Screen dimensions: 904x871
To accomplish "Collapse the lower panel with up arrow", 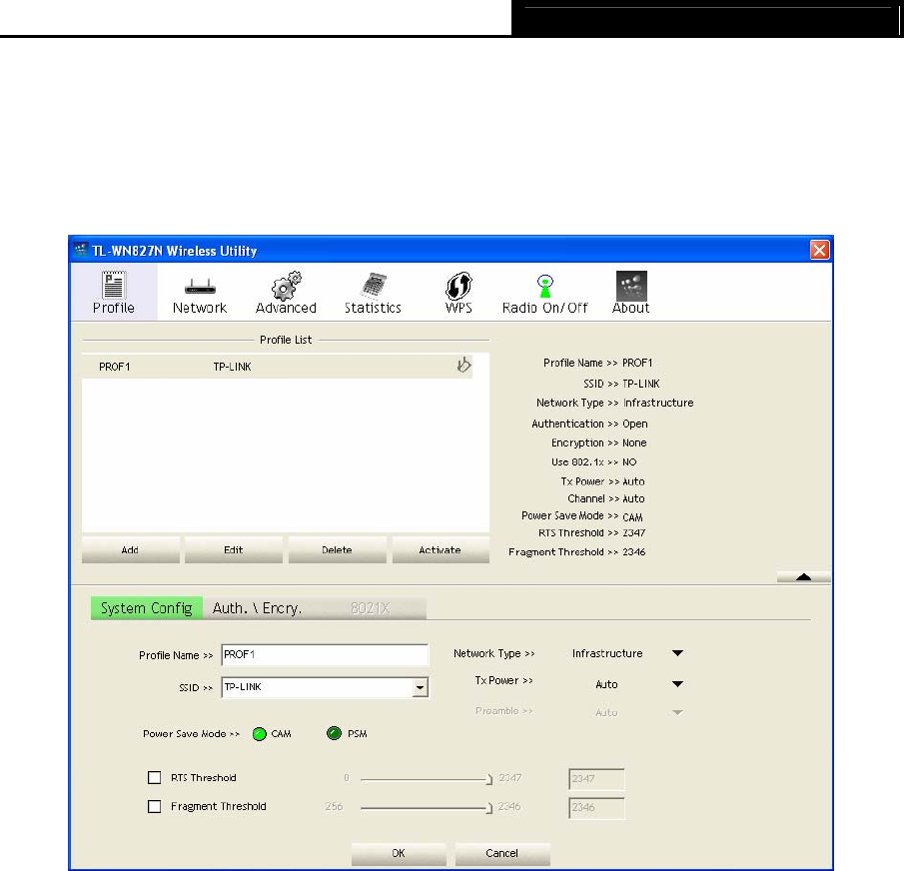I will tap(804, 577).
